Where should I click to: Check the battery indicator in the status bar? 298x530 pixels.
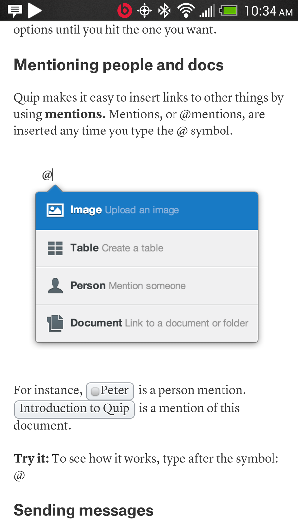click(x=228, y=10)
